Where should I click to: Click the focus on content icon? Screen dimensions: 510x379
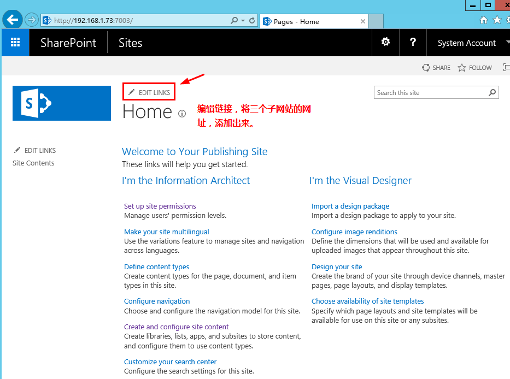pyautogui.click(x=506, y=67)
